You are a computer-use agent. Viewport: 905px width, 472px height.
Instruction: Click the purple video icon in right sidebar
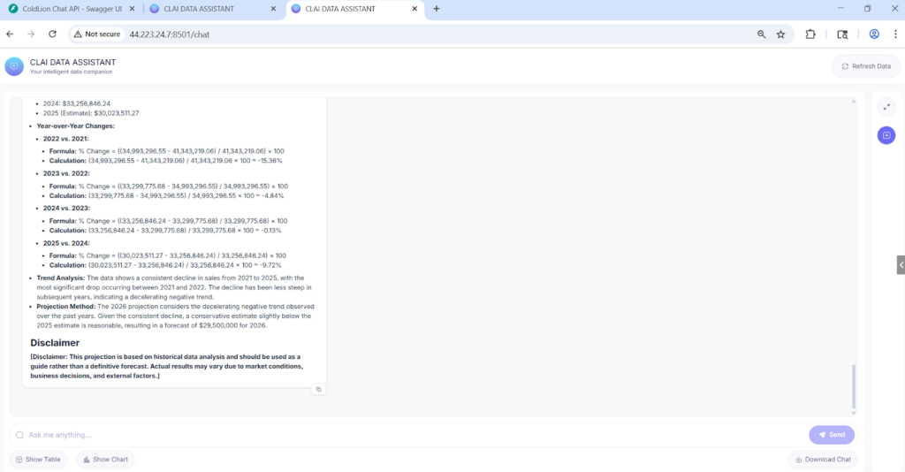coord(886,135)
